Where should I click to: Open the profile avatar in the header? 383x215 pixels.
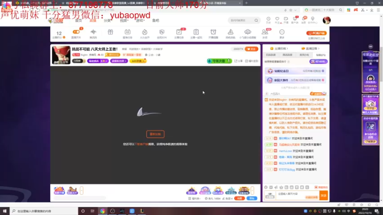pos(327,20)
